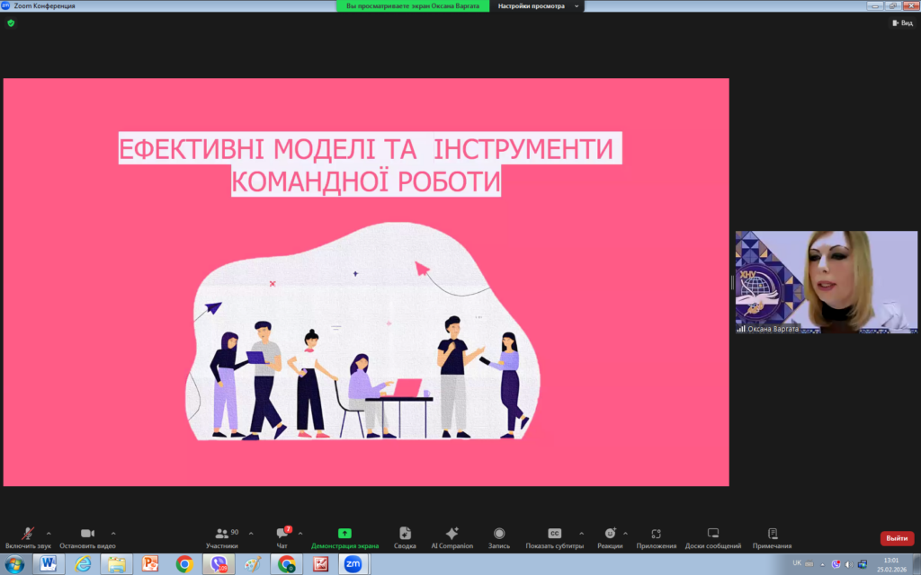This screenshot has width=921, height=575.
Task: Open Google Chrome from the Windows taskbar
Action: point(184,564)
